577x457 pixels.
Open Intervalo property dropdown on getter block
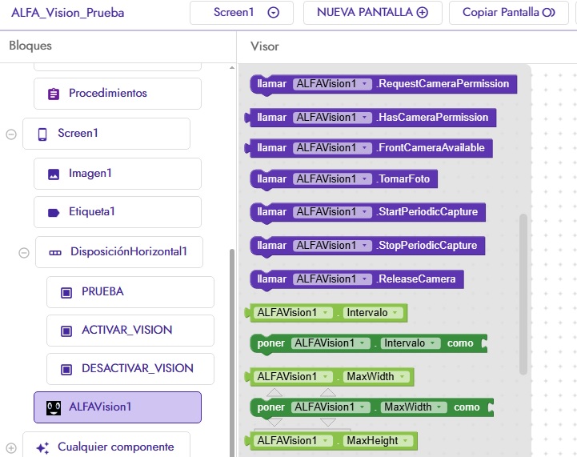(x=395, y=313)
